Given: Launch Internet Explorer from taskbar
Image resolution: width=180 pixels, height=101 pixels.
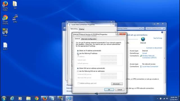Looking at the screenshot, I should tap(12, 98).
